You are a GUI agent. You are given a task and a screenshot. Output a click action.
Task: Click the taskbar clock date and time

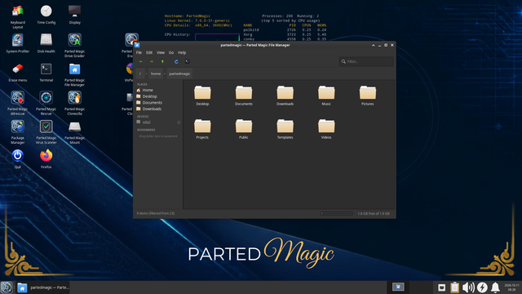tap(511, 287)
